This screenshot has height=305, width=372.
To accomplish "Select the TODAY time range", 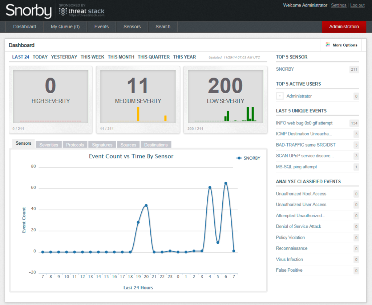I will coord(40,57).
